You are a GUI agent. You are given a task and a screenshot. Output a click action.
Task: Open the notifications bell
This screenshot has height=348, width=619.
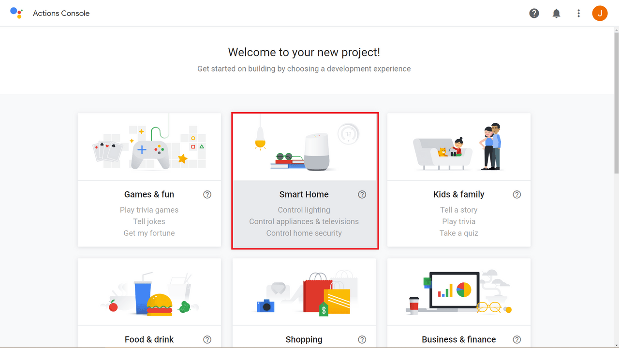[557, 14]
